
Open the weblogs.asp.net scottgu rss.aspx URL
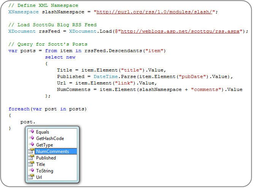[180, 32]
